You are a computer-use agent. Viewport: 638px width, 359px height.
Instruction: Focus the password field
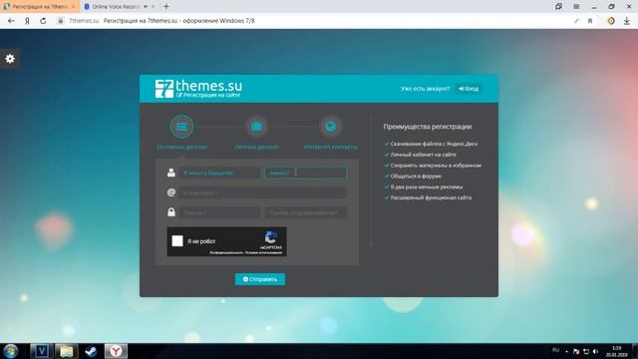click(219, 212)
